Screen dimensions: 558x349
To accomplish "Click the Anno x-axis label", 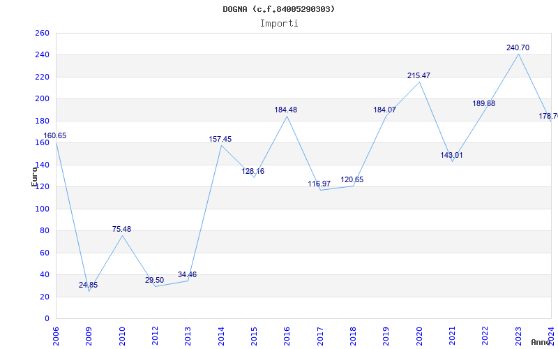I will coord(541,342).
